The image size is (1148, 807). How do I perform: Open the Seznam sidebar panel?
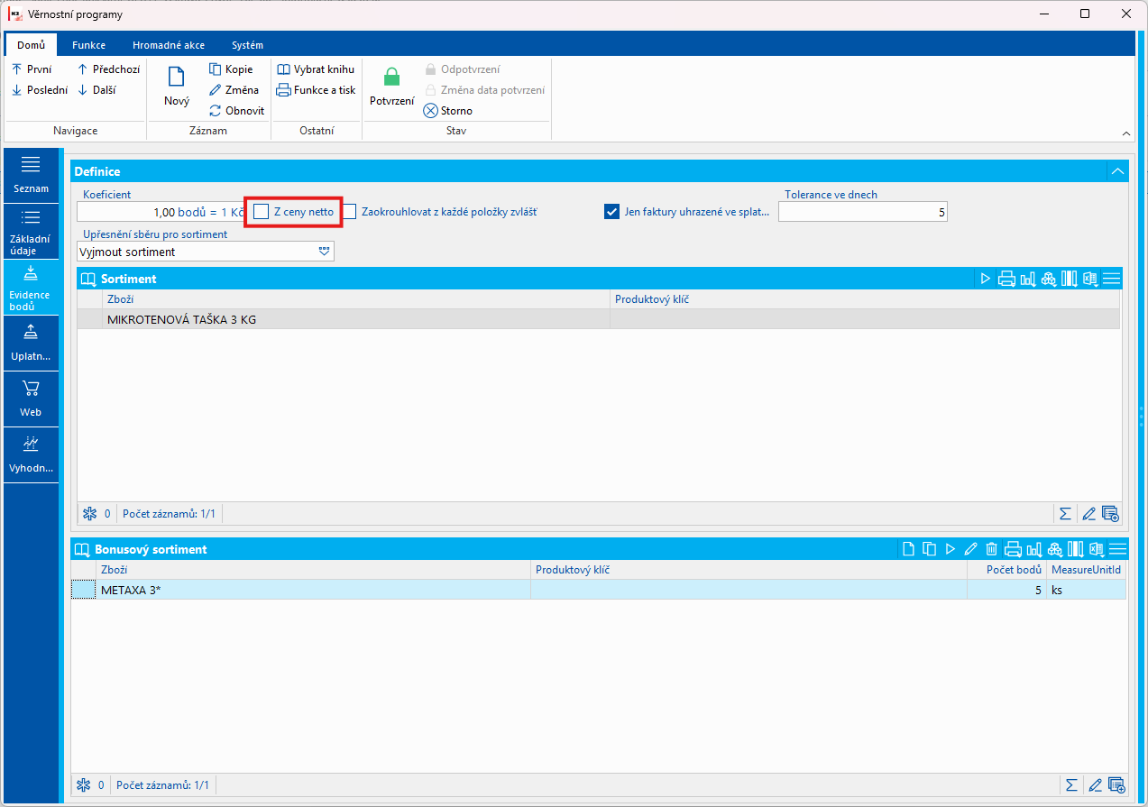pos(32,175)
